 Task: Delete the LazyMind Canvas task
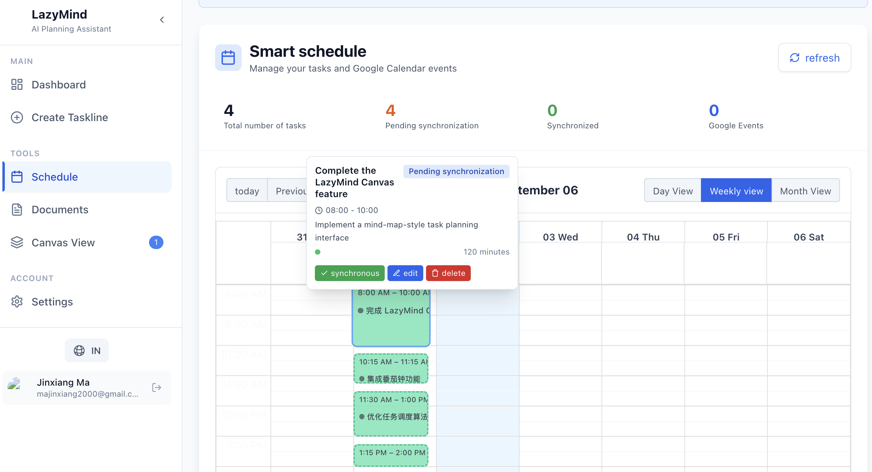[448, 273]
